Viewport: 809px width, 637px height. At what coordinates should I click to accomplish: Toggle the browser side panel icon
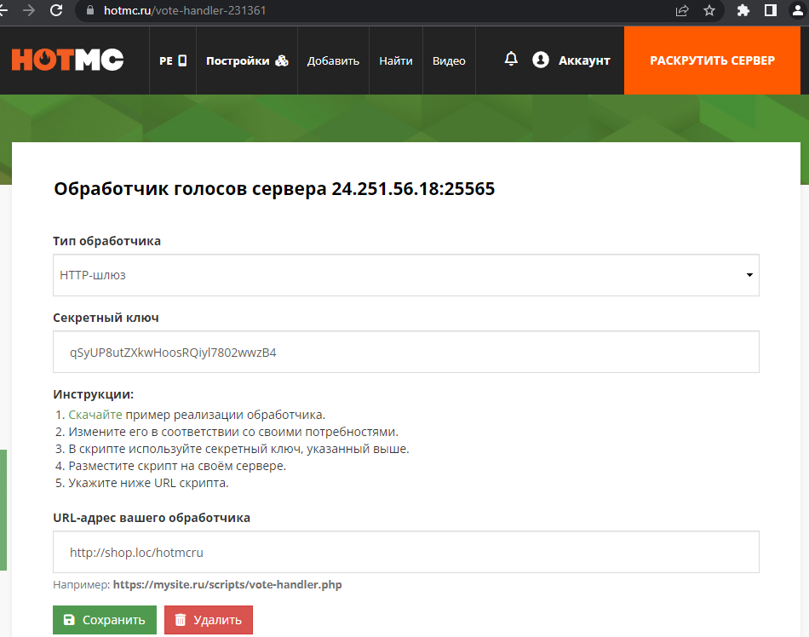tap(770, 11)
